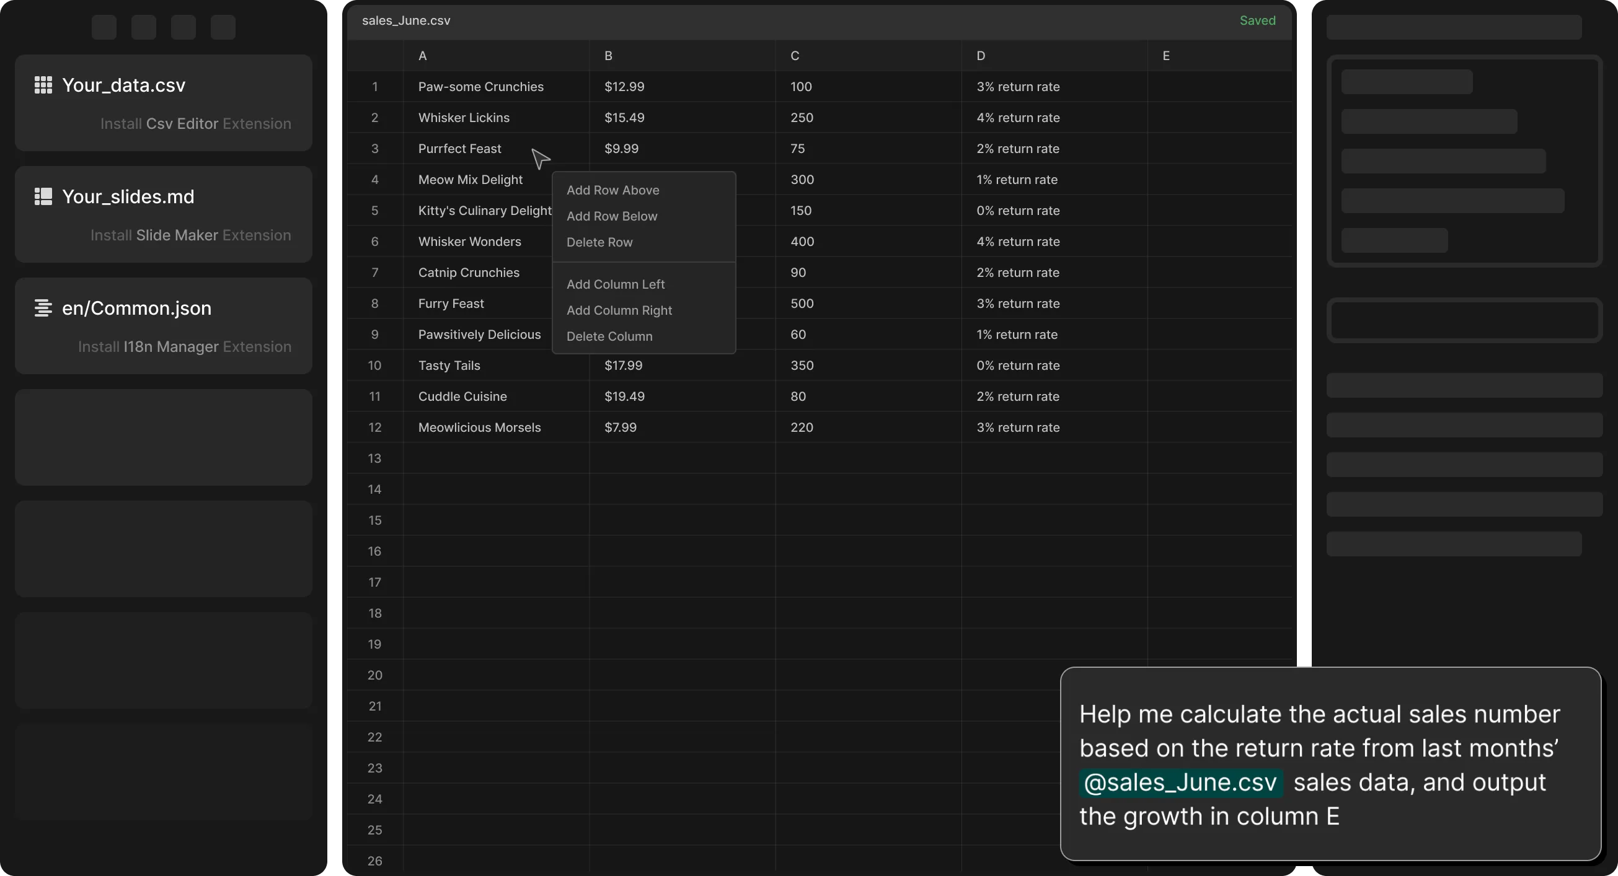Viewport: 1618px width, 876px height.
Task: Select quantity cell 500 for Furry Feast
Action: tap(868, 303)
